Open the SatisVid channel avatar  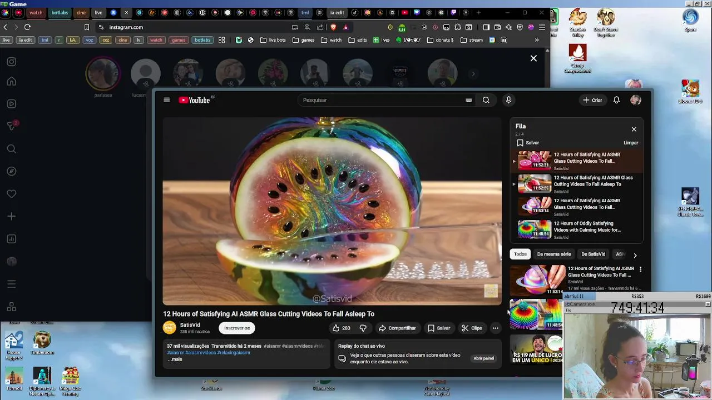point(169,327)
